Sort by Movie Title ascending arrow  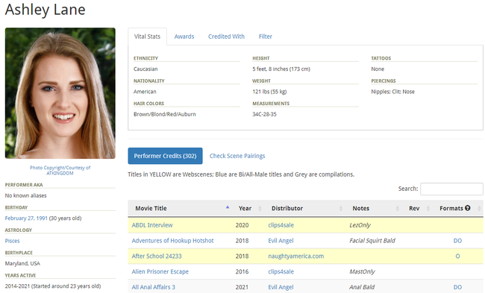point(228,207)
